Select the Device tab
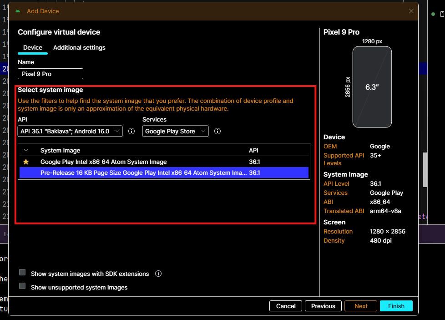Viewport: 445px width, 320px height. (x=32, y=47)
